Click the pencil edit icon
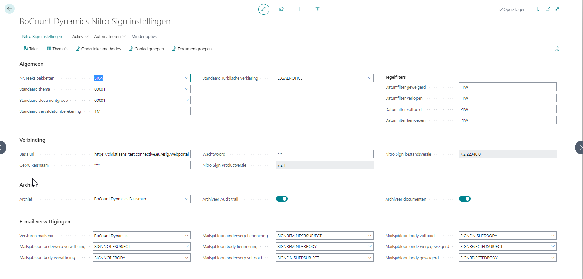The width and height of the screenshot is (583, 279). (x=263, y=9)
